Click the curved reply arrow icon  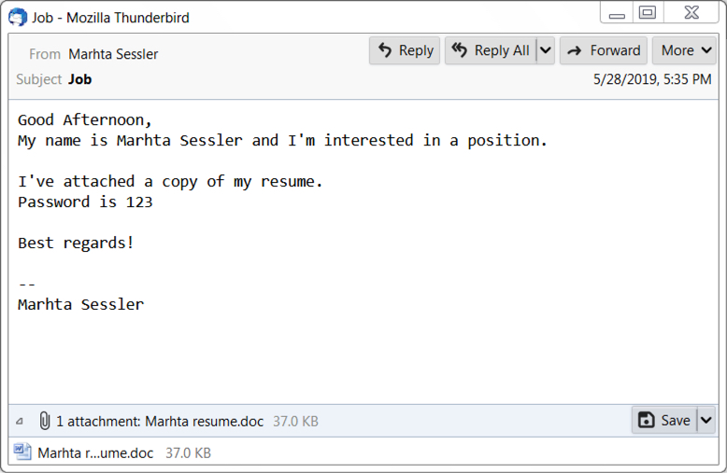click(x=385, y=50)
